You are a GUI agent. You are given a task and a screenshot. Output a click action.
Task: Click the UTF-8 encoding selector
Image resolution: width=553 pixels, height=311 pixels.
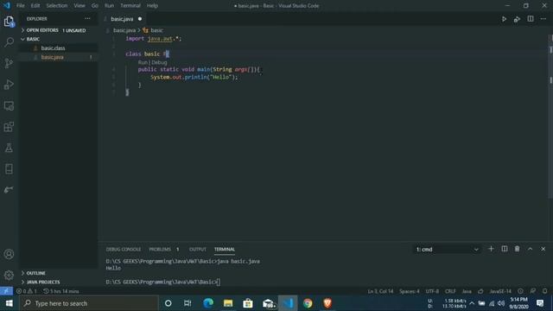click(x=432, y=291)
